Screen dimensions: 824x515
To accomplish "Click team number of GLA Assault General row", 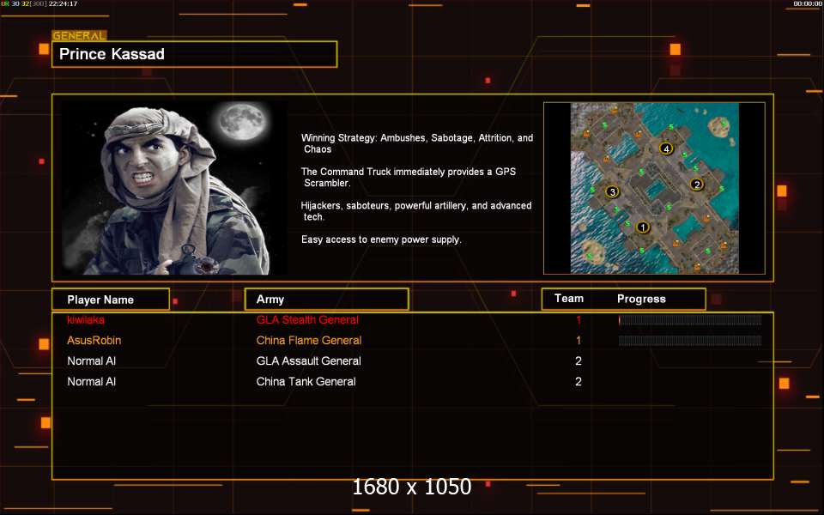I will [x=578, y=361].
